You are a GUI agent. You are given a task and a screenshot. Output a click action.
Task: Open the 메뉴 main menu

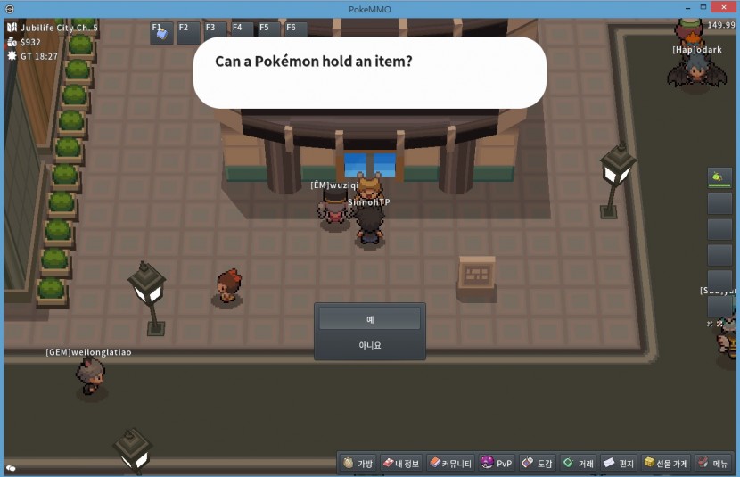(713, 464)
